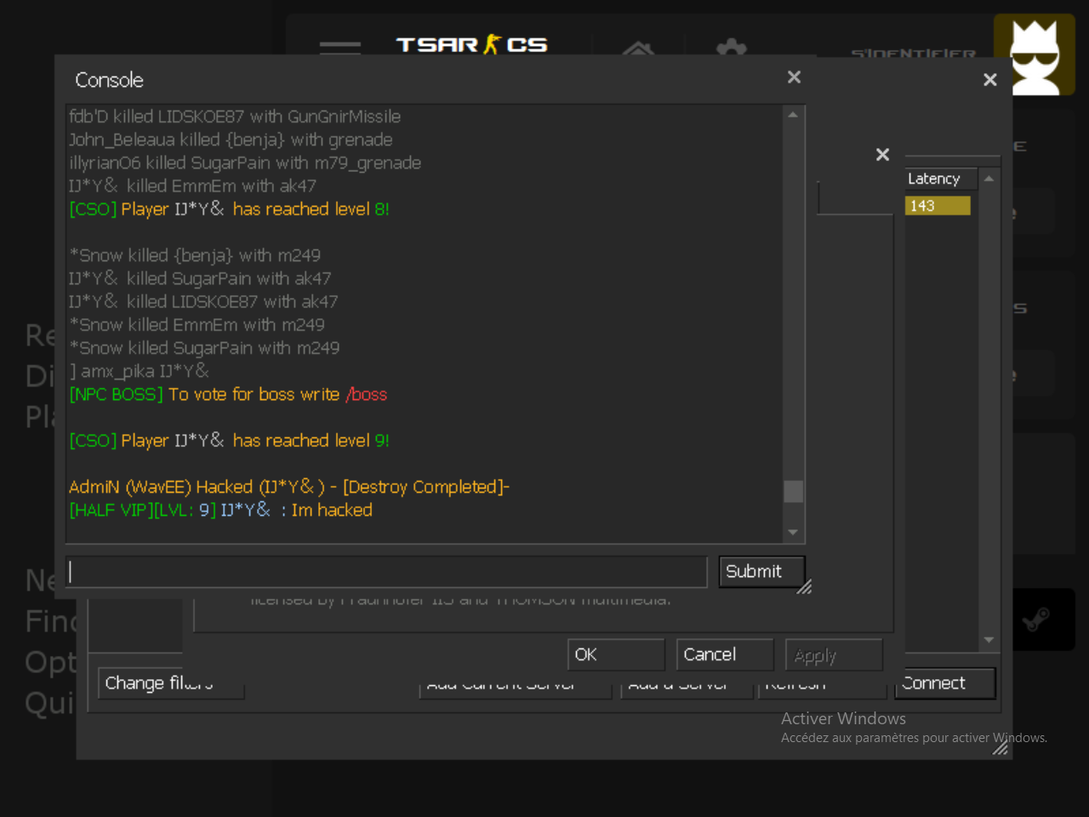Viewport: 1089px width, 817px height.
Task: Select the server row with latency 143
Action: tap(937, 206)
